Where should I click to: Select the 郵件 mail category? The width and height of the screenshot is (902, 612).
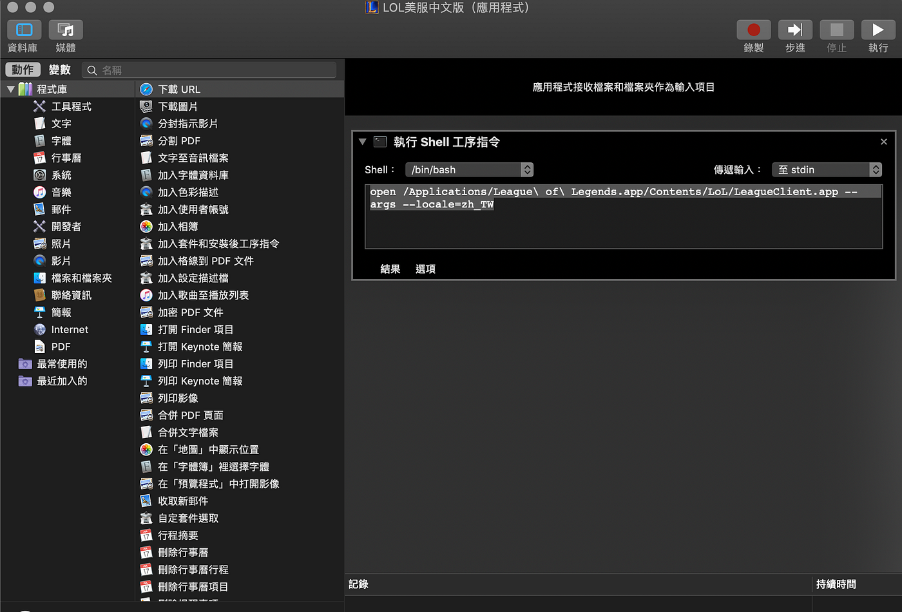[x=61, y=209]
